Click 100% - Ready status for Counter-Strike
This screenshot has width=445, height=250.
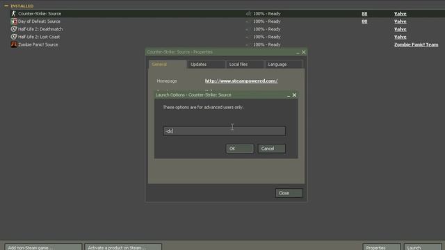pyautogui.click(x=266, y=14)
